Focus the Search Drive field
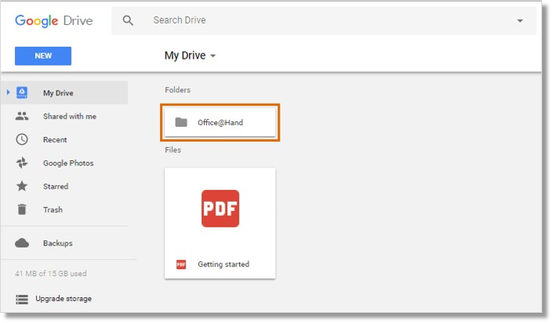Image resolution: width=553 pixels, height=323 pixels. click(324, 20)
